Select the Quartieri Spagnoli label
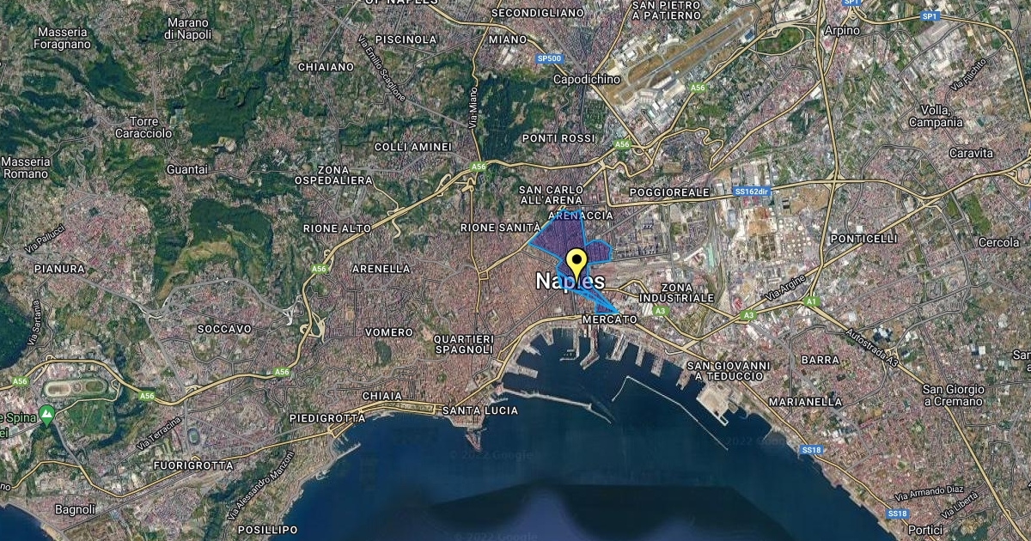This screenshot has height=541, width=1031. pyautogui.click(x=464, y=344)
